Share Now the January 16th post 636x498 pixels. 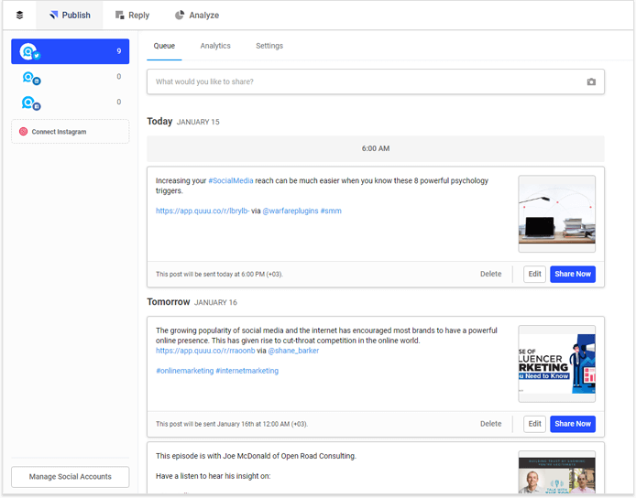pyautogui.click(x=573, y=424)
